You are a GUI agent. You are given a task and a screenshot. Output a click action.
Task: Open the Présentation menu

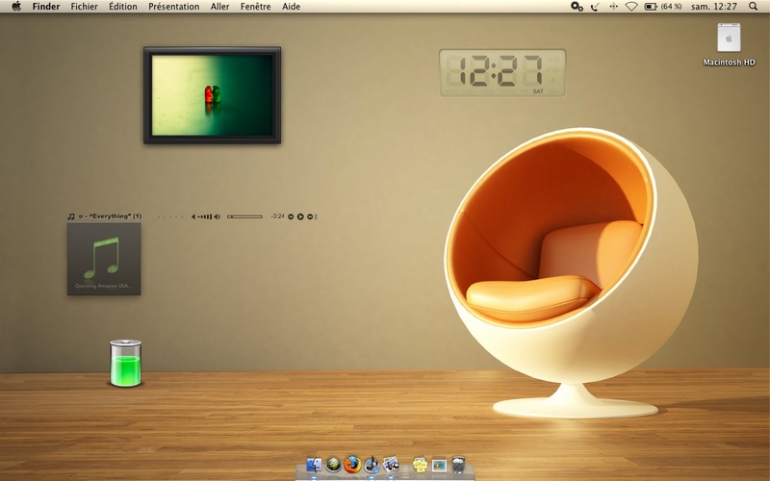click(174, 7)
